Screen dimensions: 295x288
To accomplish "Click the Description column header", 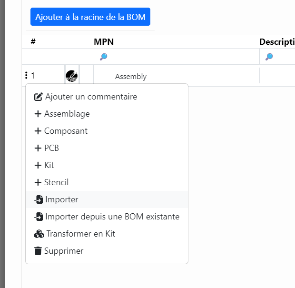I will 276,42.
